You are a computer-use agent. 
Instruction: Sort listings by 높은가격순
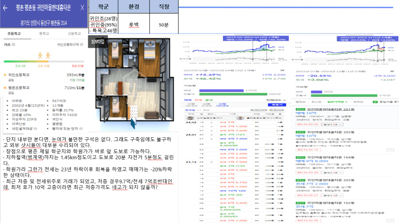[x=337, y=102]
